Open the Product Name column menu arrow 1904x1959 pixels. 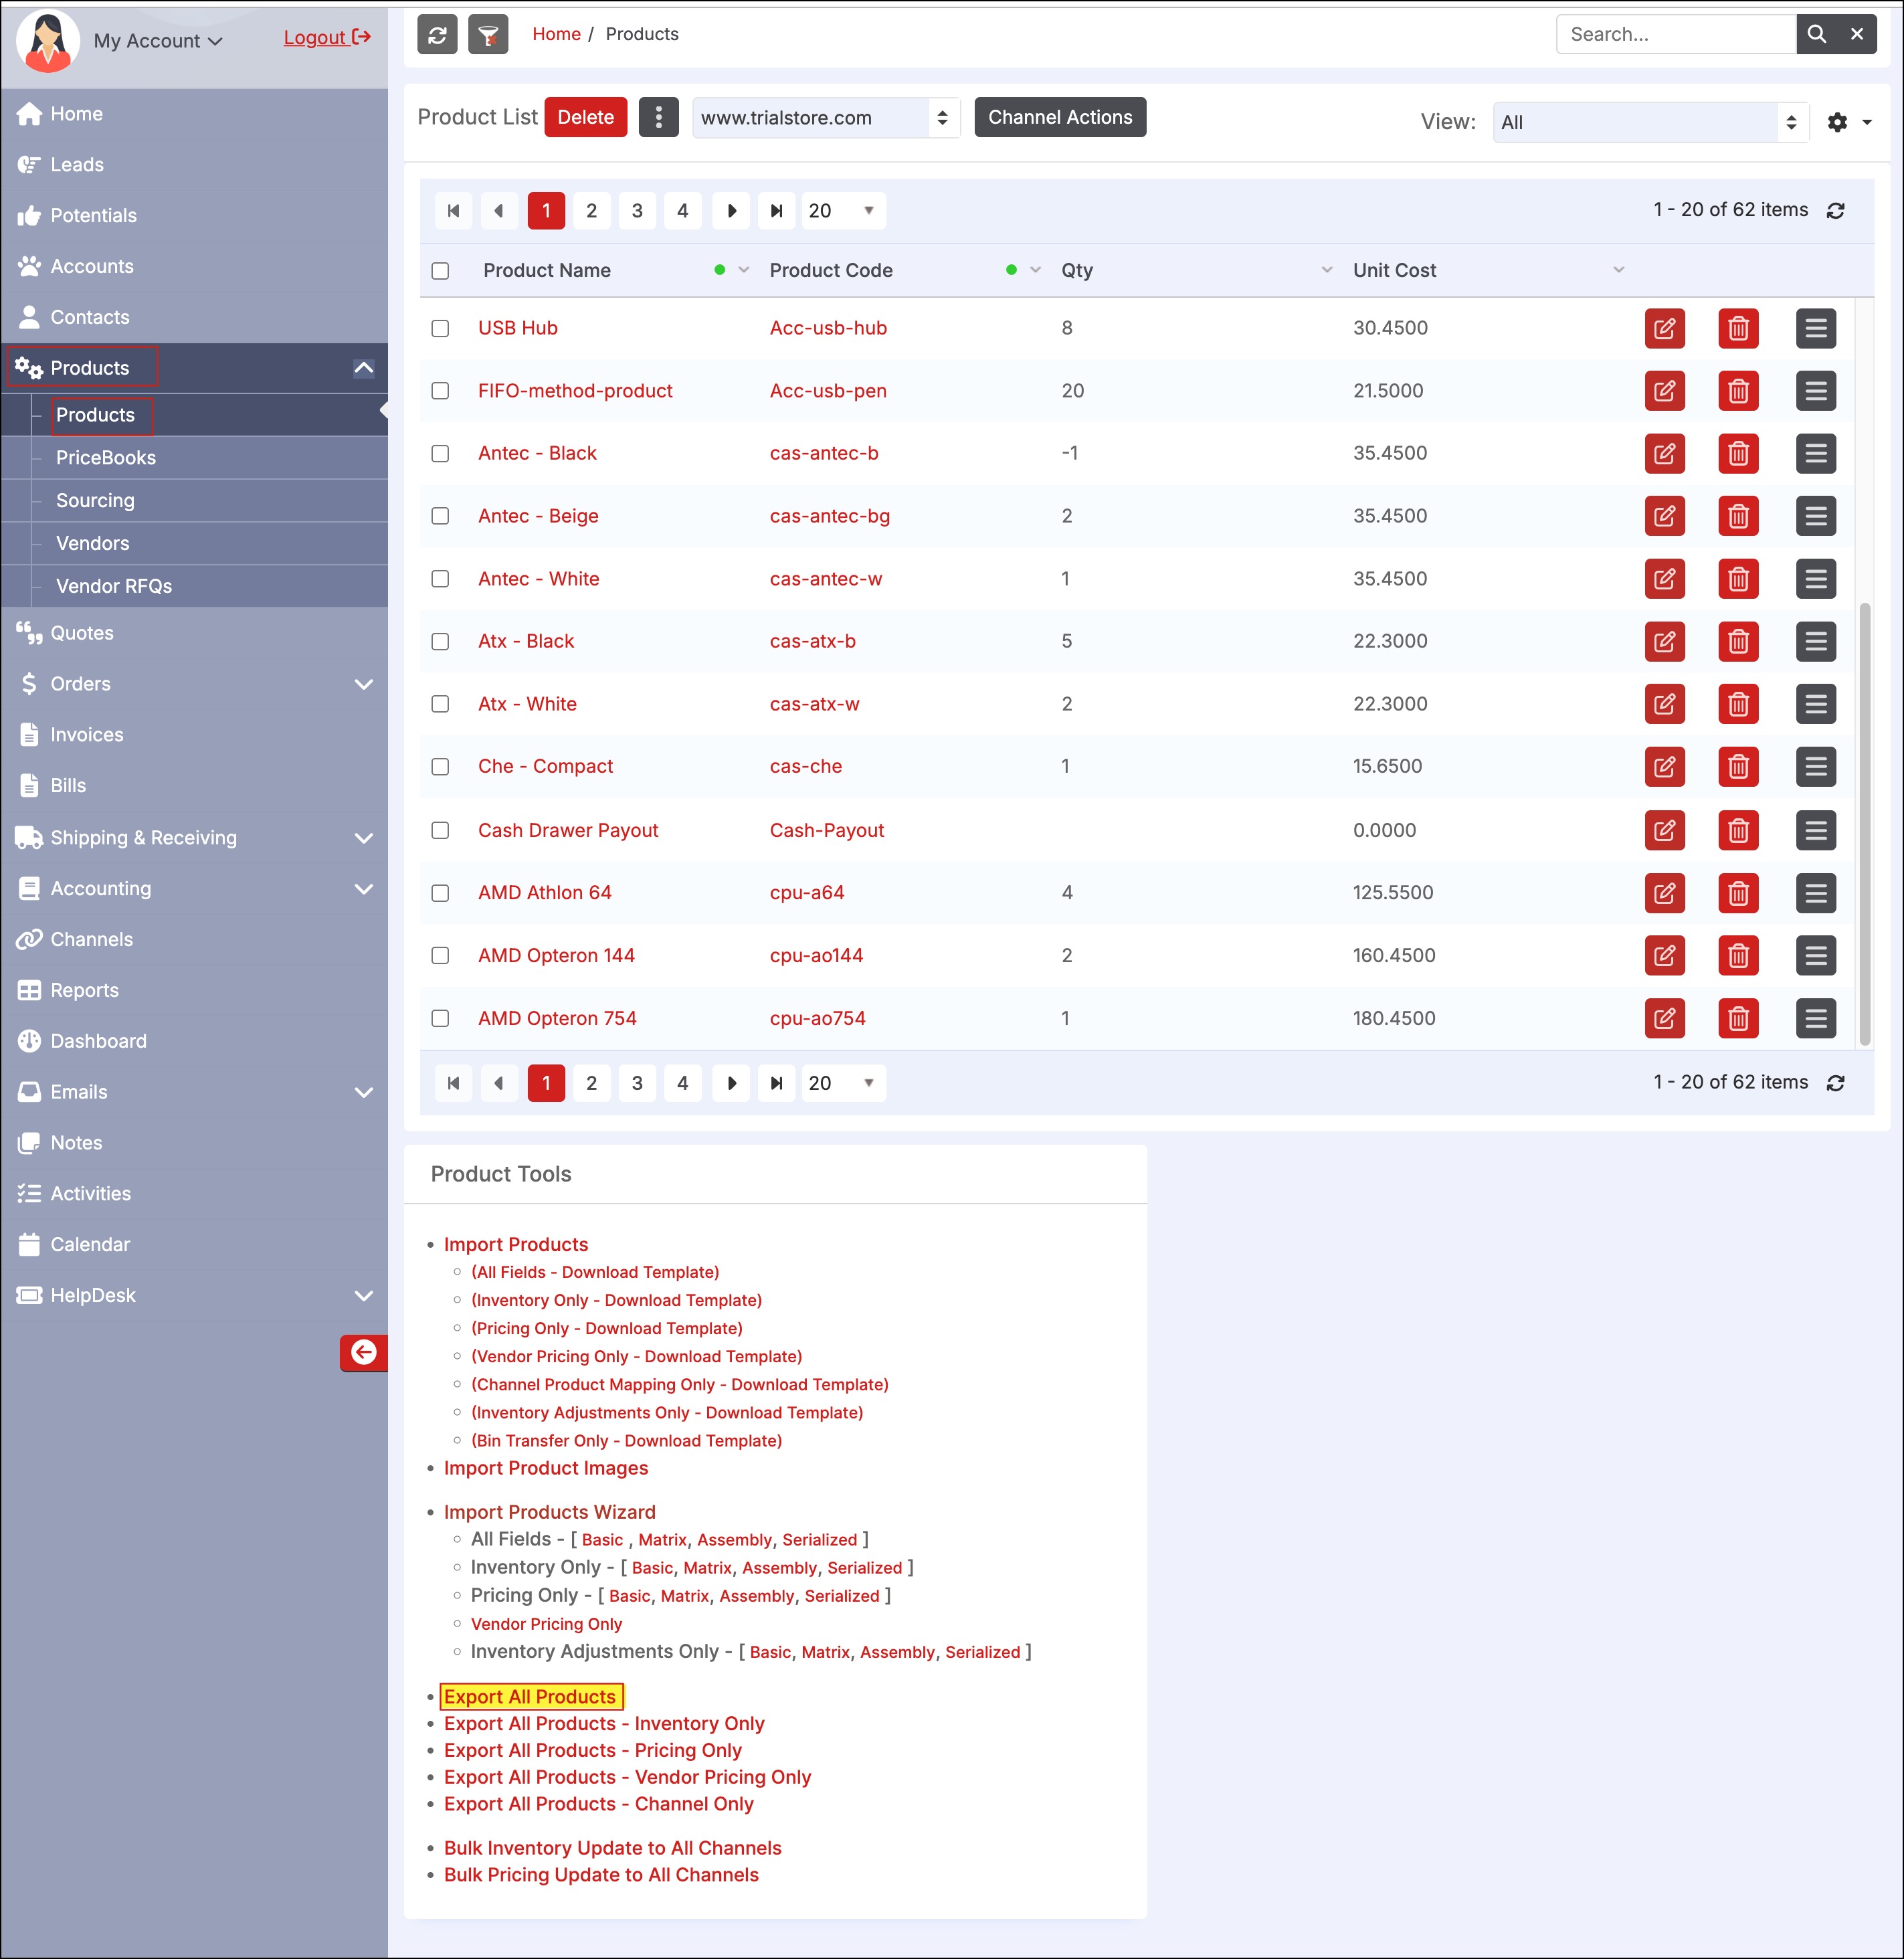(x=744, y=270)
